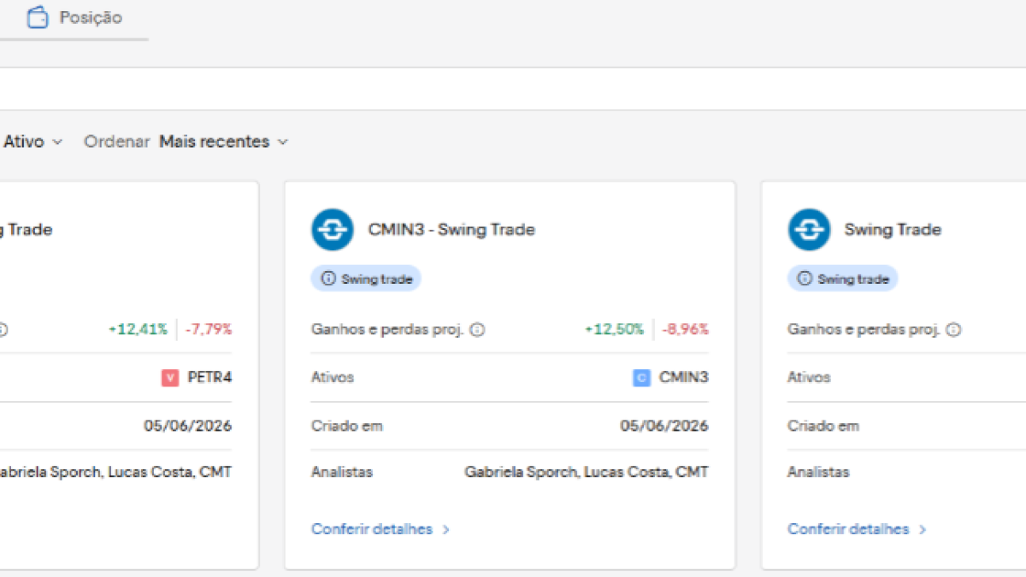This screenshot has width=1026, height=577.
Task: Click the +12,50% projected gain value
Action: [614, 329]
